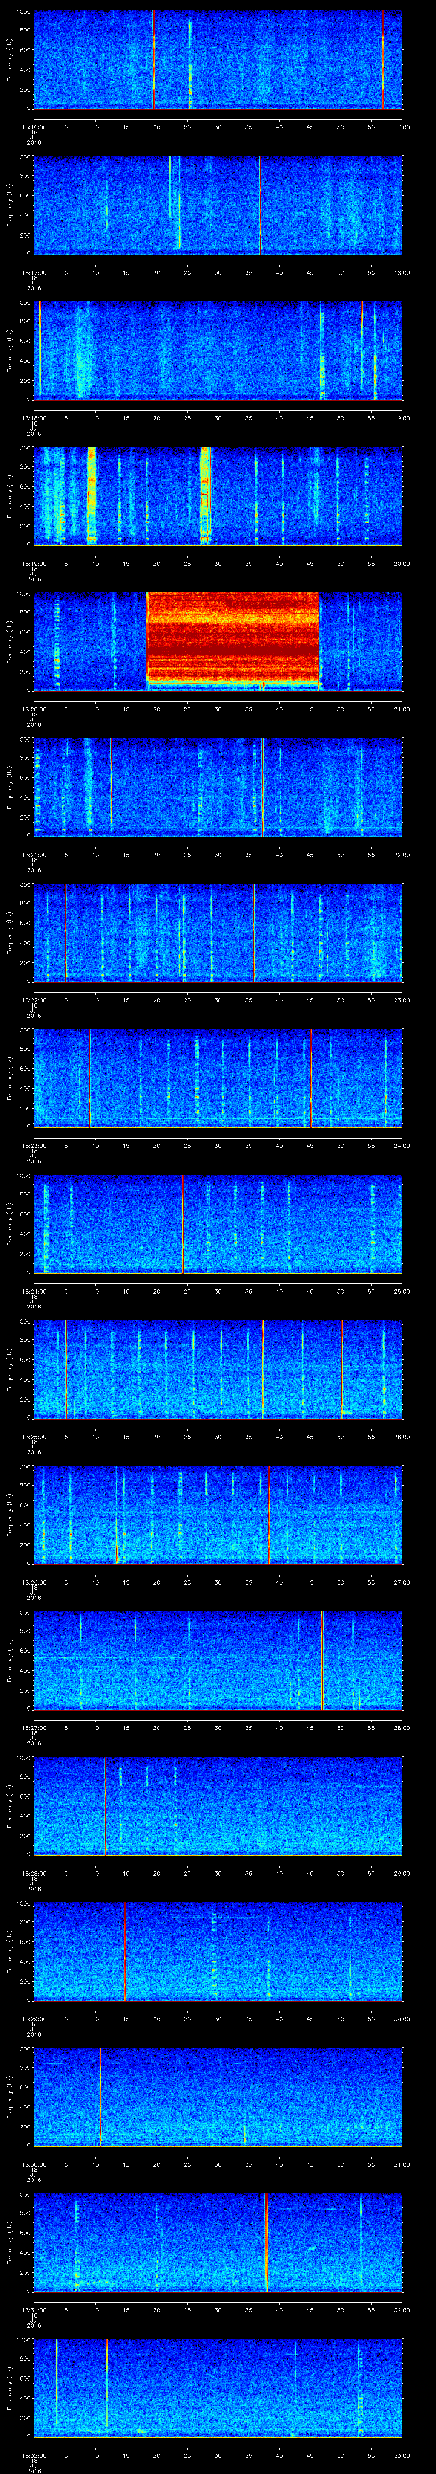Click the '18:24:00' start time label
Viewport: 436px width, 2474px height.
tap(34, 1290)
